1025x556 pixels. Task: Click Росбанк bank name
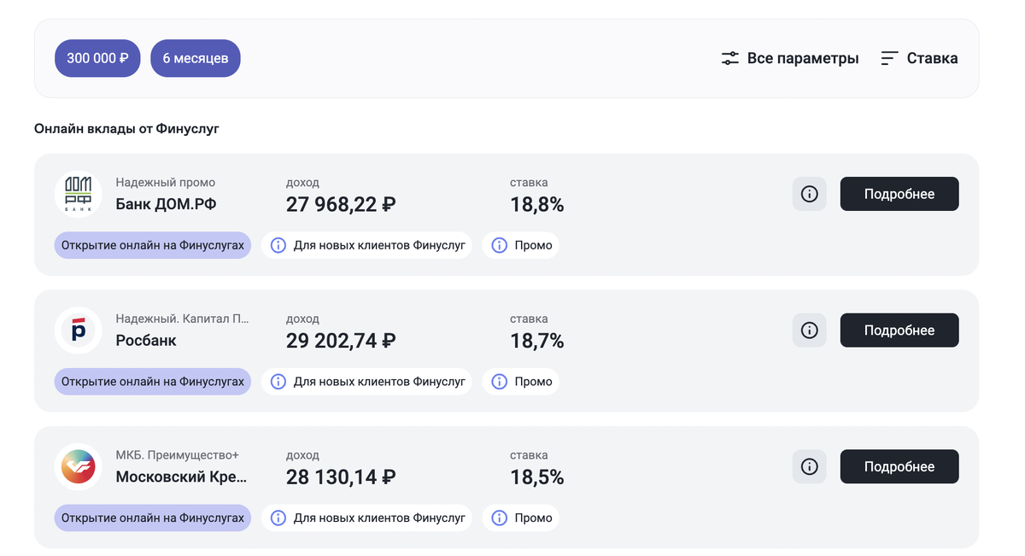tap(146, 341)
